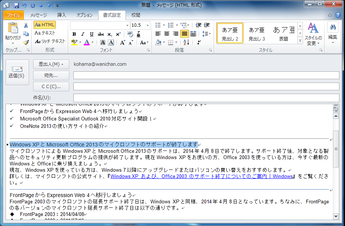Apply superscript formatting (X²)
Viewport: 345px width, 226px height.
(x=118, y=34)
